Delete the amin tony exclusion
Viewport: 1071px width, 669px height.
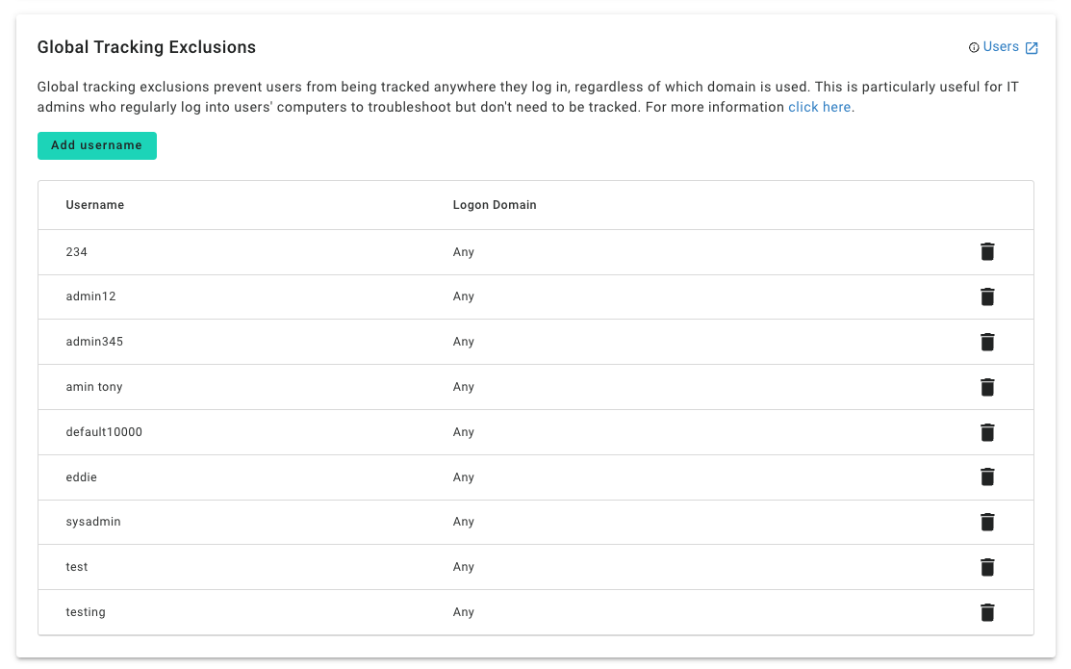[987, 387]
